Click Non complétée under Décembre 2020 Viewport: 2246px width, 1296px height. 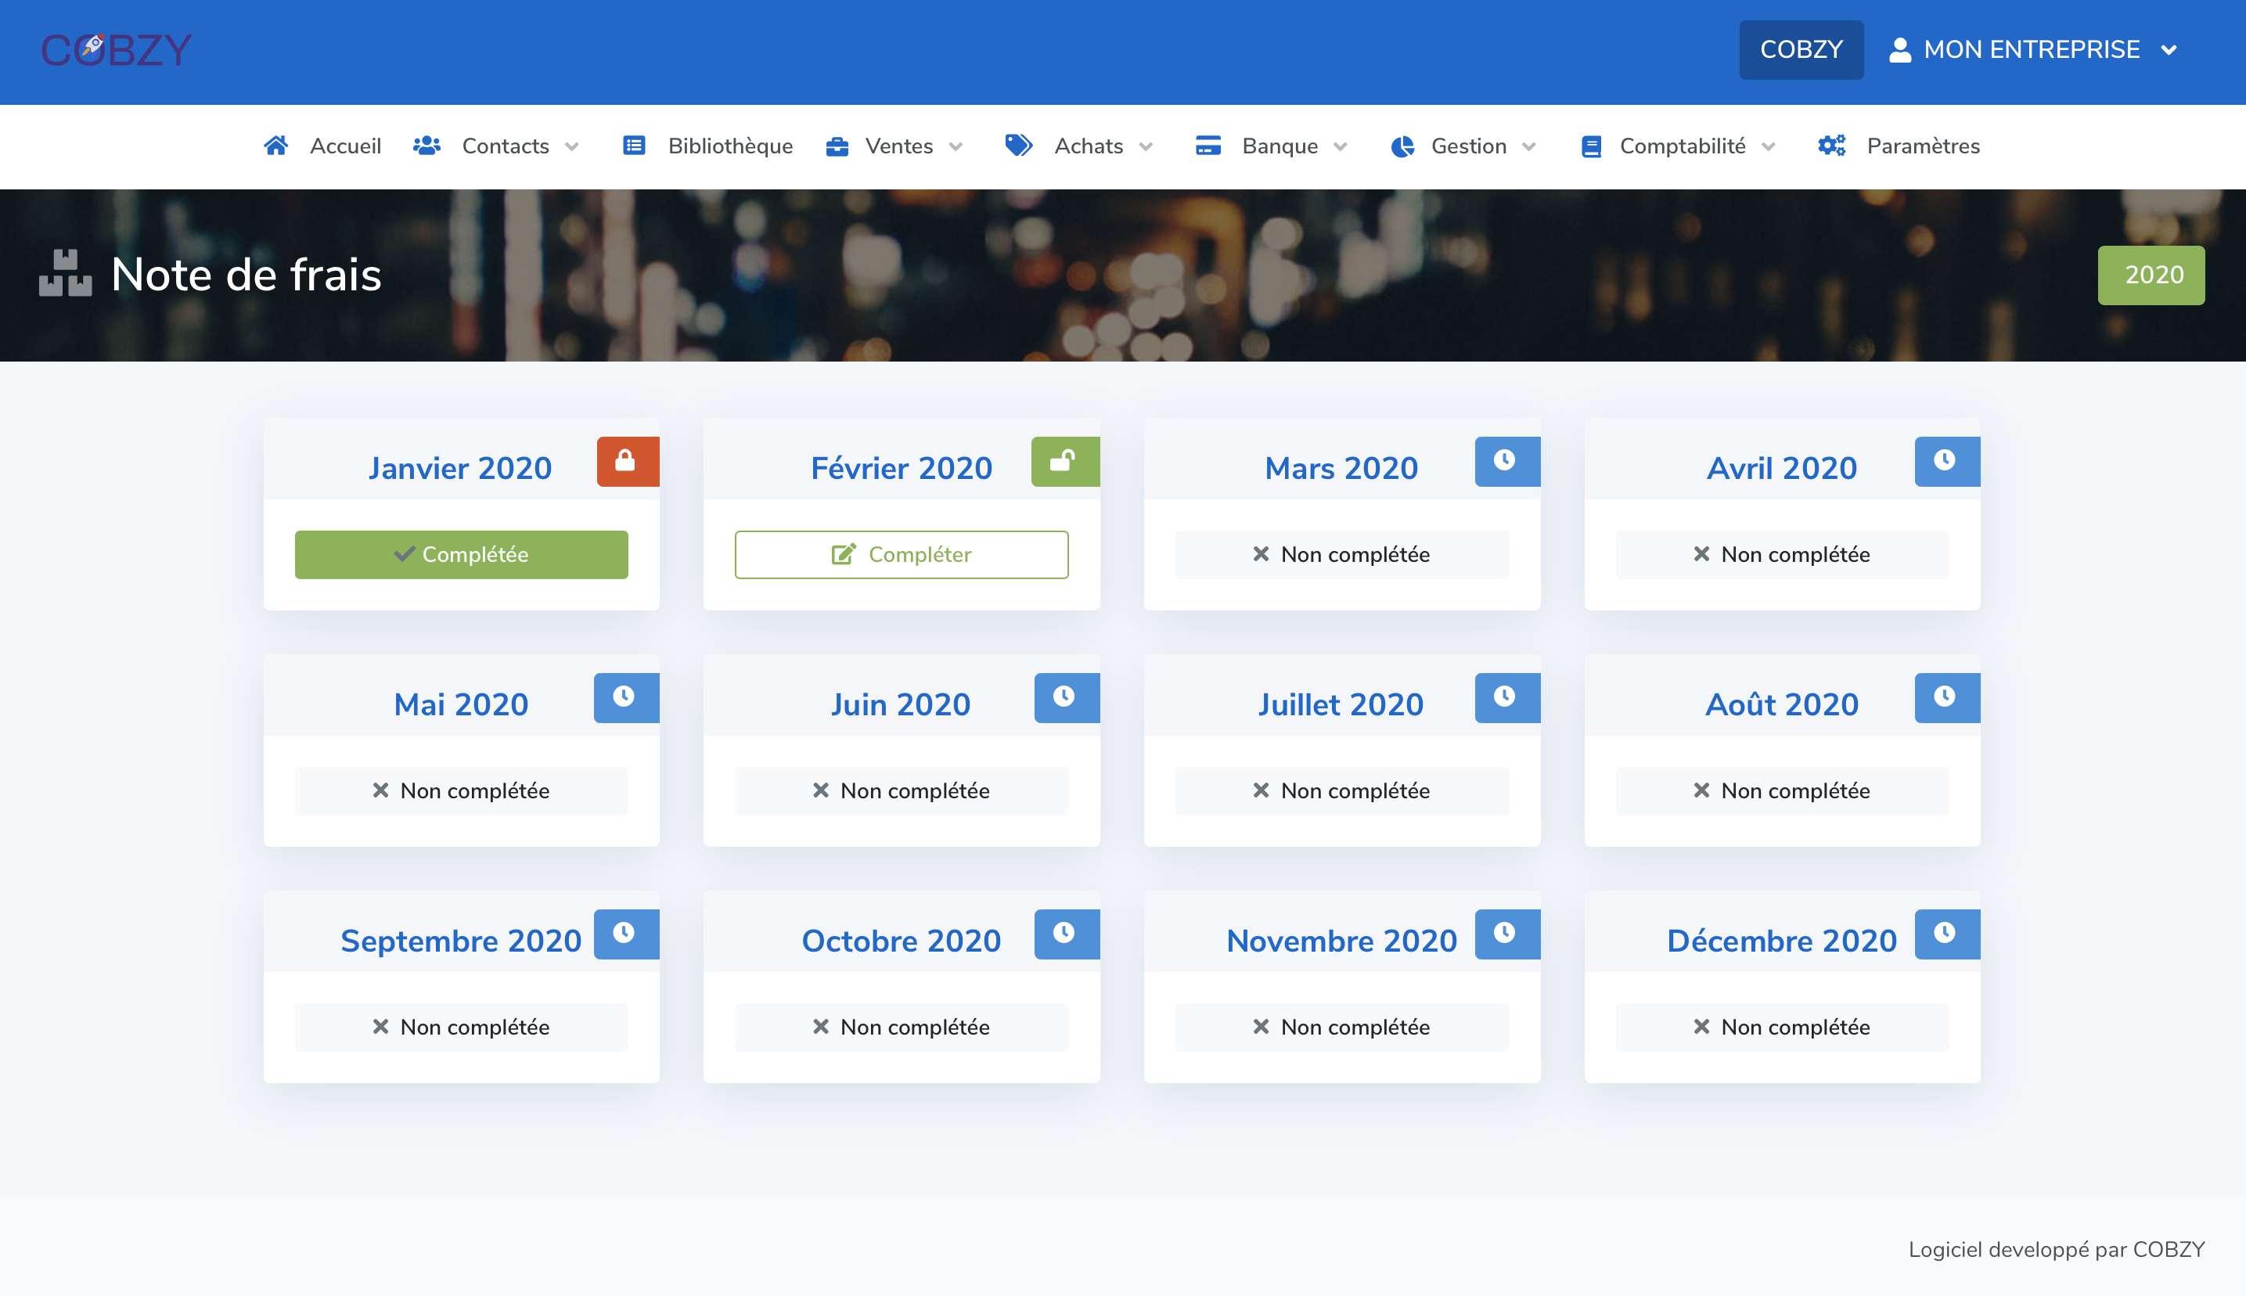pyautogui.click(x=1781, y=1028)
